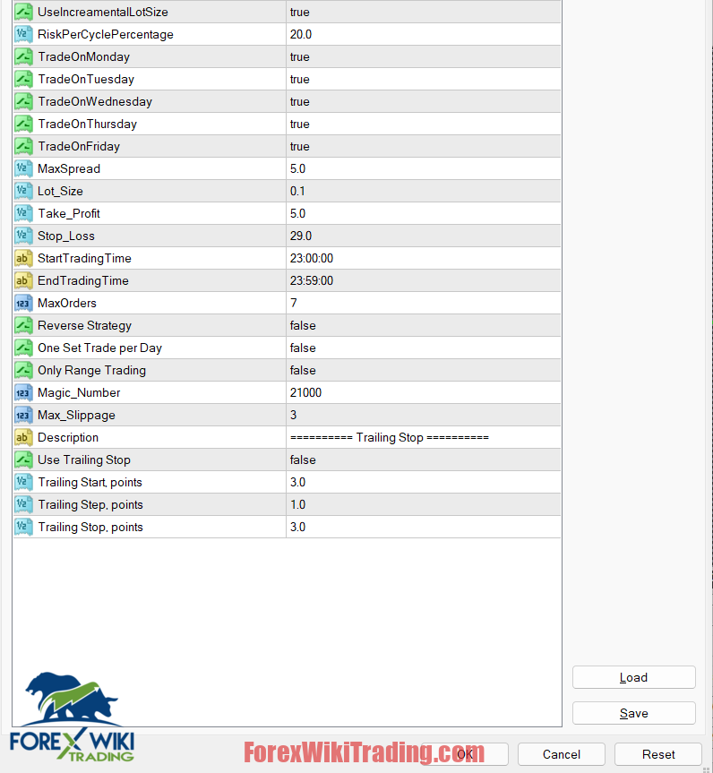Click the Magic_Number integer icon
This screenshot has height=773, width=713.
[23, 392]
